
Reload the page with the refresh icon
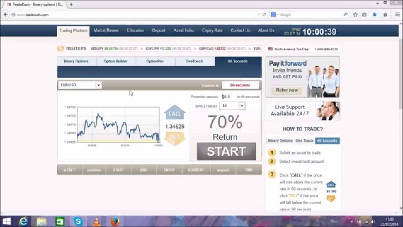264,15
